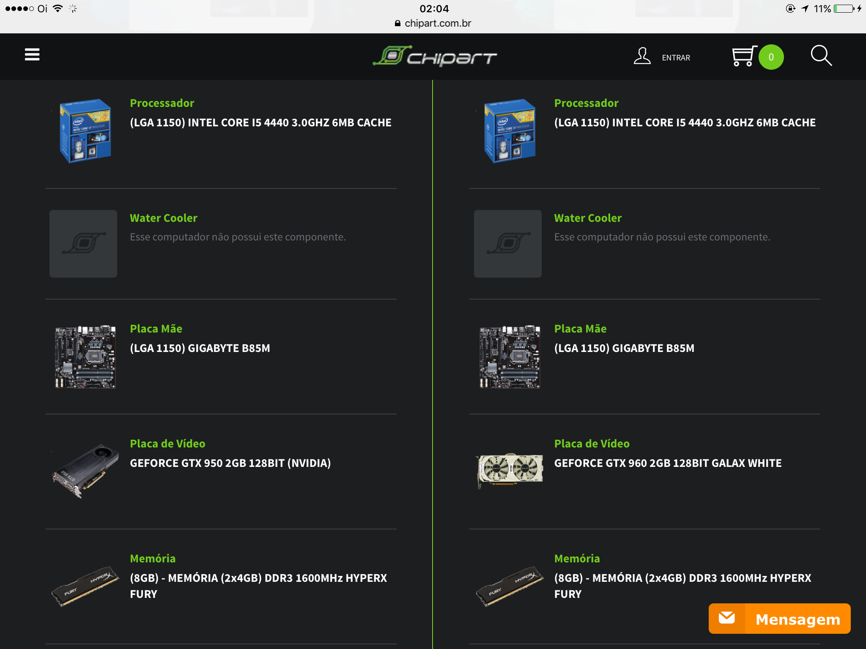Viewport: 866px width, 649px height.
Task: Click left column Placa de Vídeo heading
Action: (x=167, y=444)
